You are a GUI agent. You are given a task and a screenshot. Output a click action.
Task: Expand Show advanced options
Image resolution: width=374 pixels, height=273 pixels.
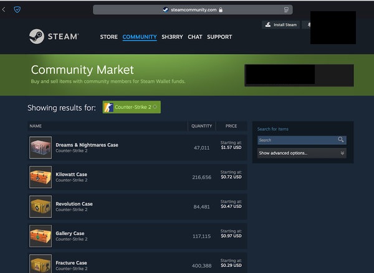click(x=302, y=153)
